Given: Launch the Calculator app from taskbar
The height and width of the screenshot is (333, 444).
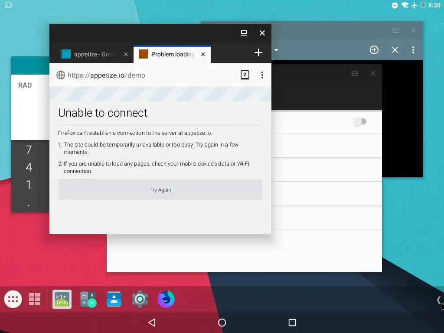Looking at the screenshot, I should [x=88, y=299].
